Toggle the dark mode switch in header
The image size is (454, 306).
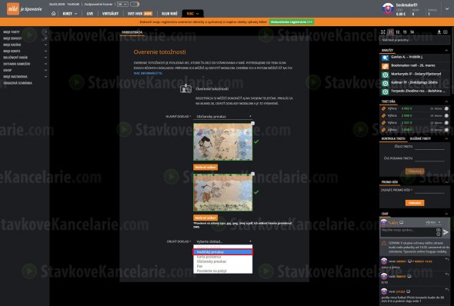(135, 4)
